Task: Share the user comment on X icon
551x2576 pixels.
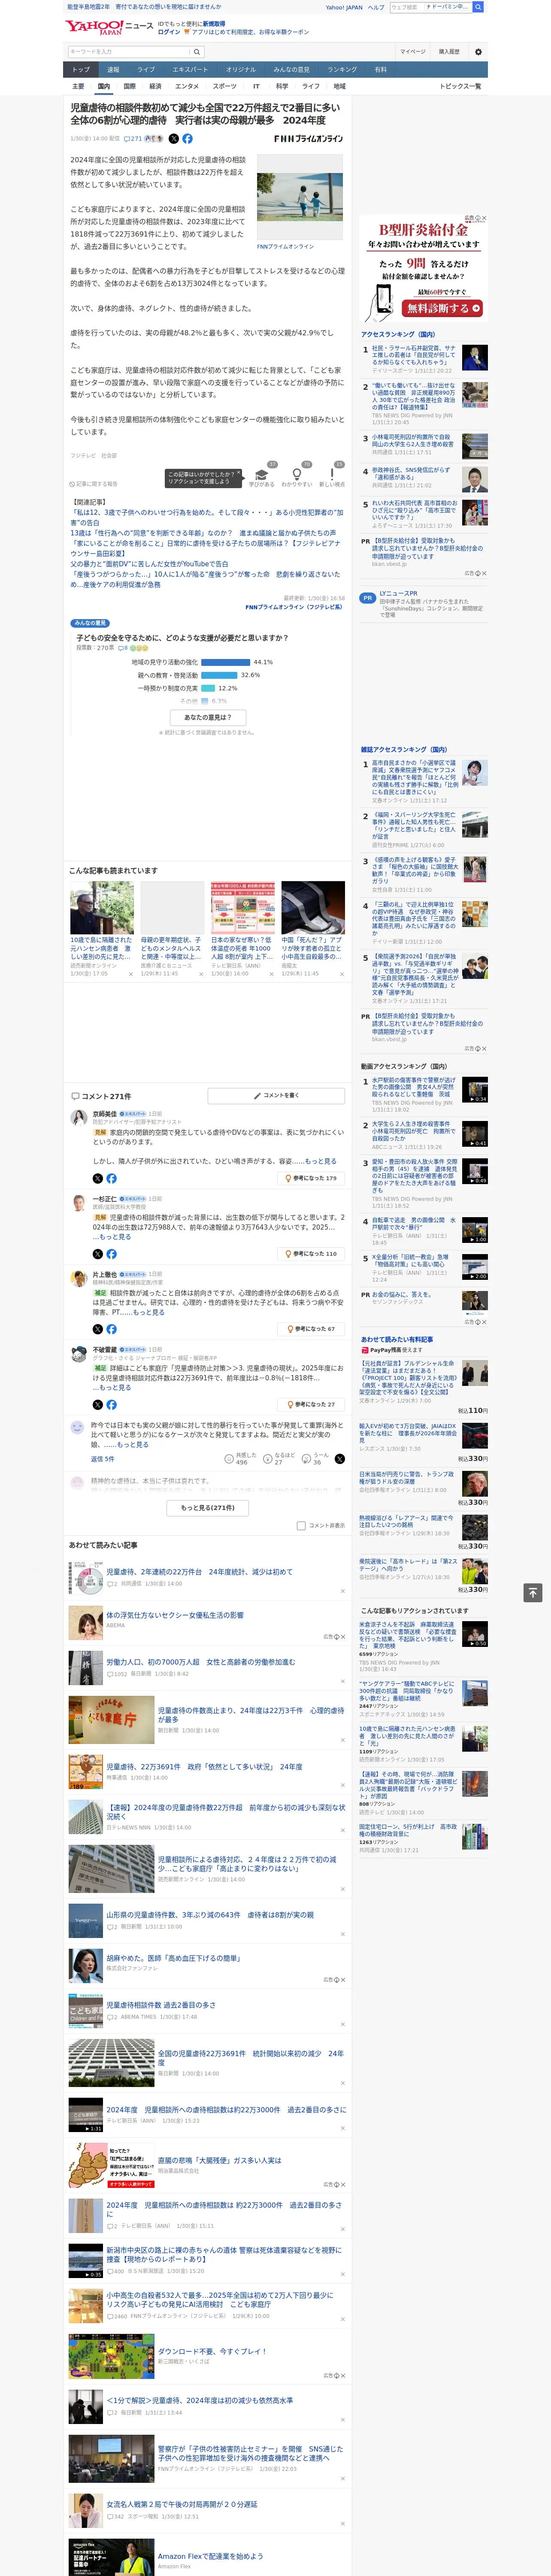Action: (x=340, y=1459)
